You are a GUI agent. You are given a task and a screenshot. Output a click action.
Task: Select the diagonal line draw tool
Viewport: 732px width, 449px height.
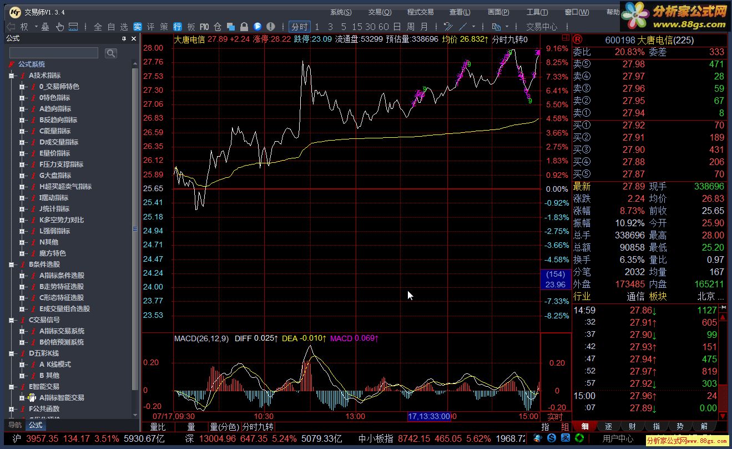(463, 27)
